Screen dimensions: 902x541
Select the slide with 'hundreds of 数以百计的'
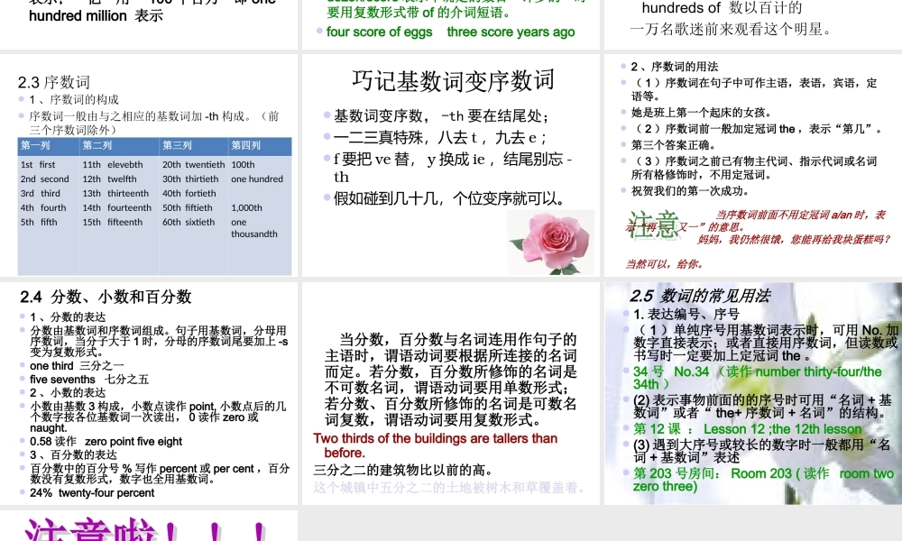tap(753, 24)
